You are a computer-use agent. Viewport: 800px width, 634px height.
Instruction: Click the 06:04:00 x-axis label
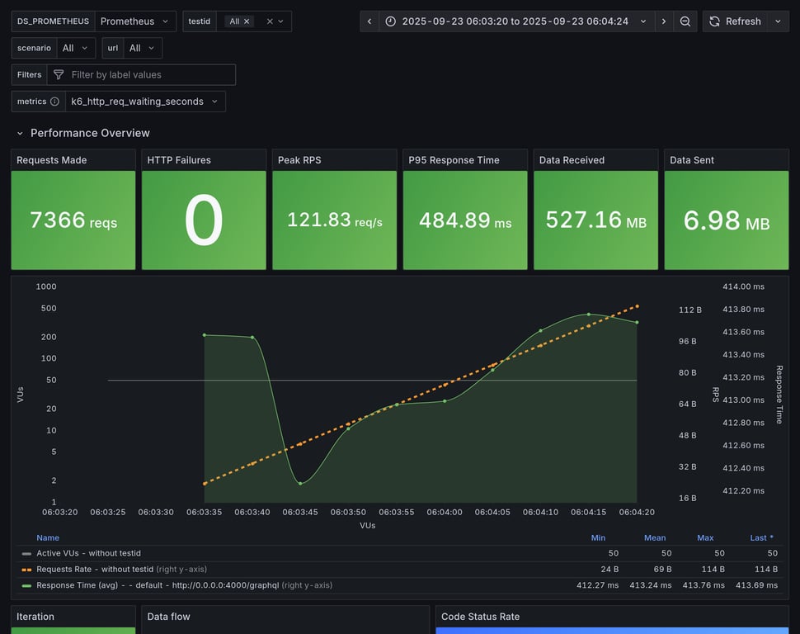click(445, 512)
